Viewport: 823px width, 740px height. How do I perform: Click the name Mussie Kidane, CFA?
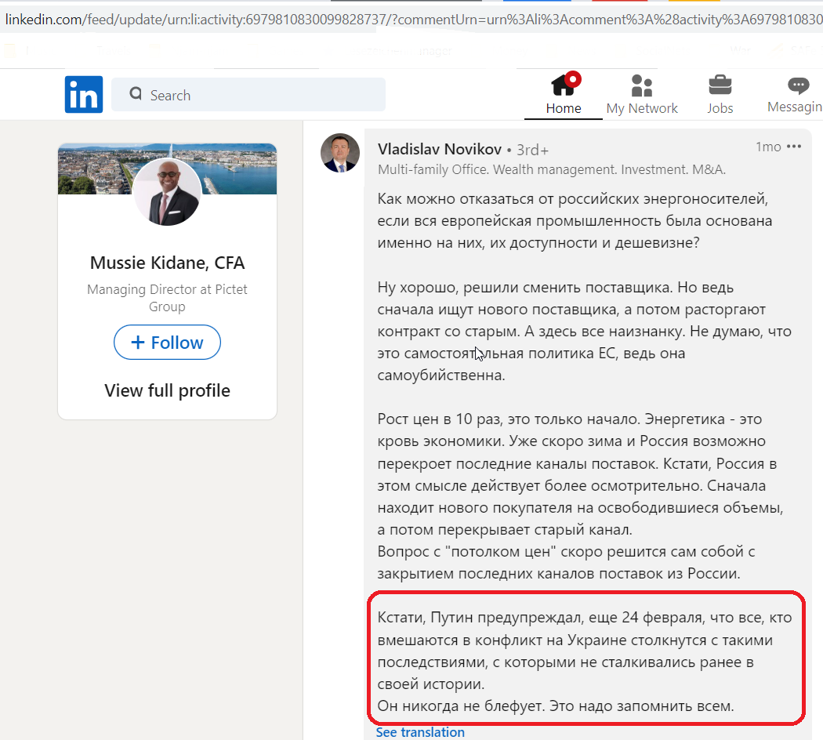[x=168, y=263]
